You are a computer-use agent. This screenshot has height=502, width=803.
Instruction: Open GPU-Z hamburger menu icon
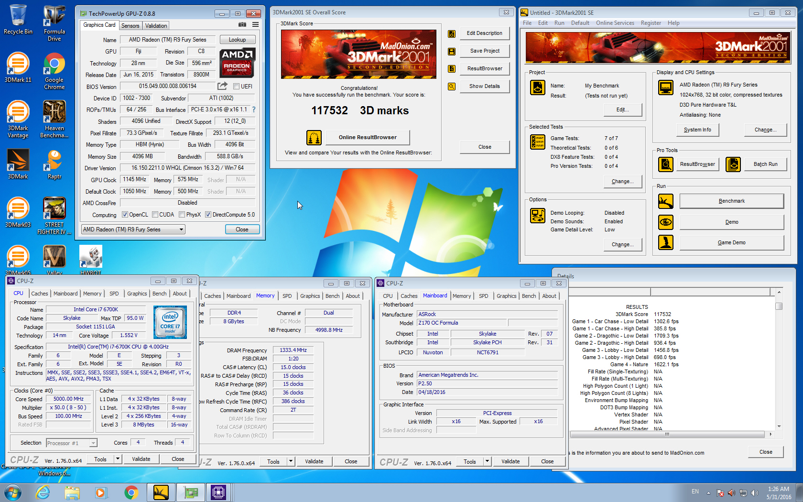(x=256, y=24)
